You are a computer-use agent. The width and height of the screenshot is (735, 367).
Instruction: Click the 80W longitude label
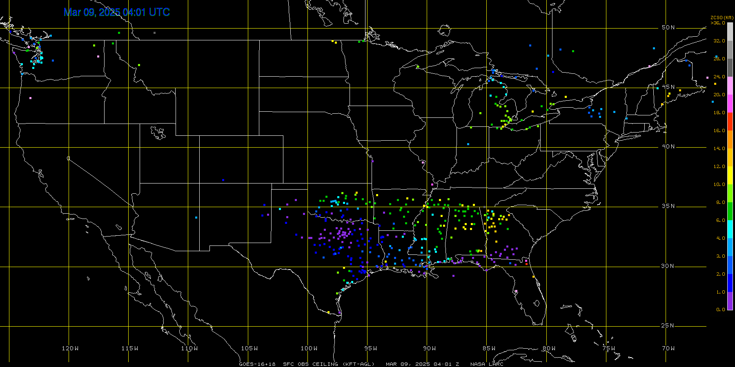click(x=549, y=348)
